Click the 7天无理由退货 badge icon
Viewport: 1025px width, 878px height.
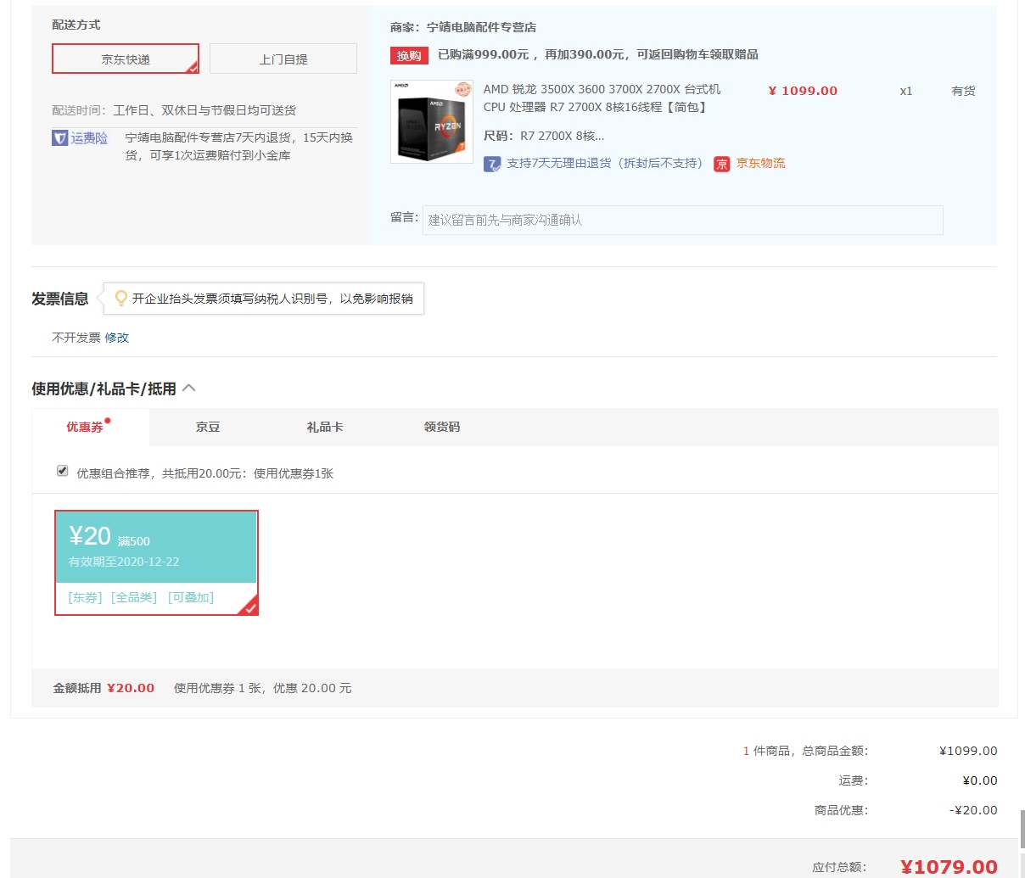coord(492,164)
